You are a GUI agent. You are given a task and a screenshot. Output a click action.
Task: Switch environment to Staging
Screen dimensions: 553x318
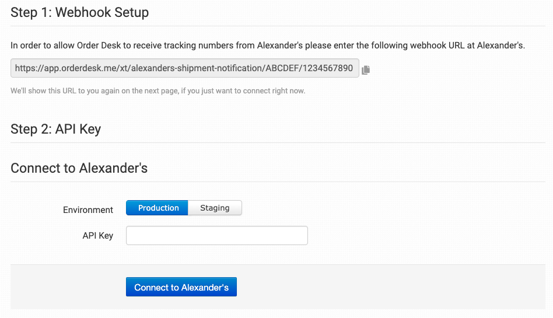215,208
